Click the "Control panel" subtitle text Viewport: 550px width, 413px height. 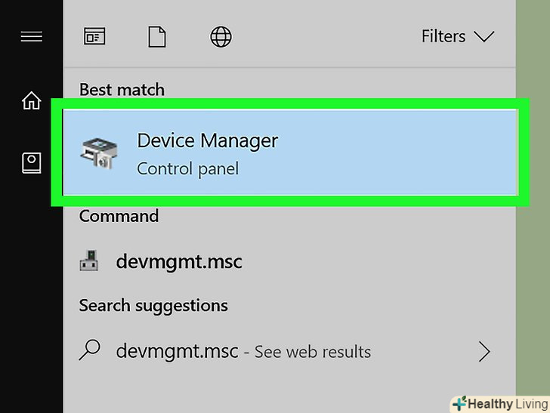pyautogui.click(x=187, y=168)
